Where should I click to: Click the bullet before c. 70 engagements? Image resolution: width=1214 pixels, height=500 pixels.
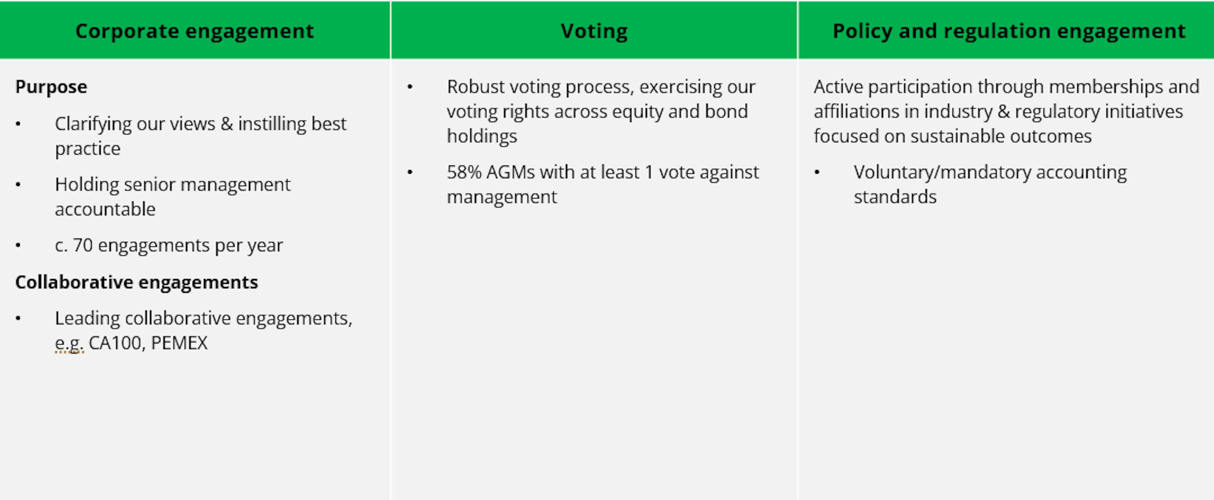[18, 246]
